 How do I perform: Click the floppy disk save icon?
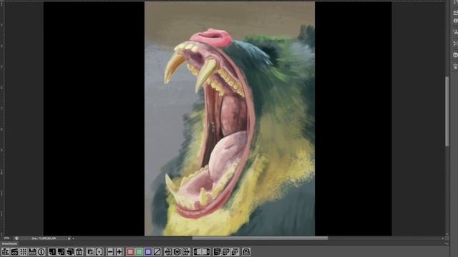click(x=32, y=252)
